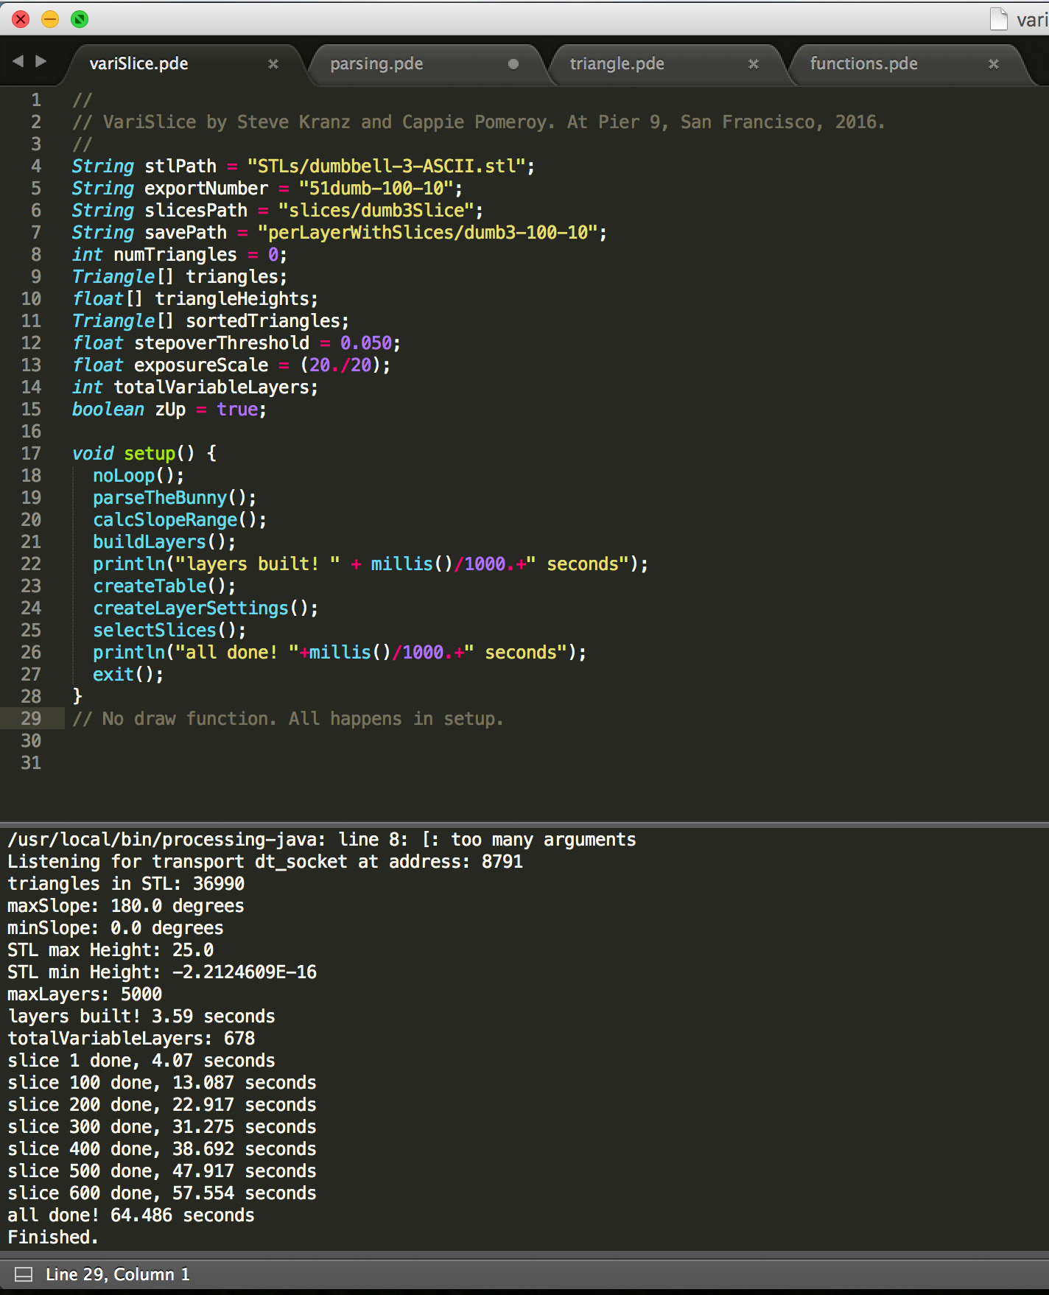Click parsing.pde unsaved changes dot
The image size is (1049, 1295).
[x=513, y=64]
